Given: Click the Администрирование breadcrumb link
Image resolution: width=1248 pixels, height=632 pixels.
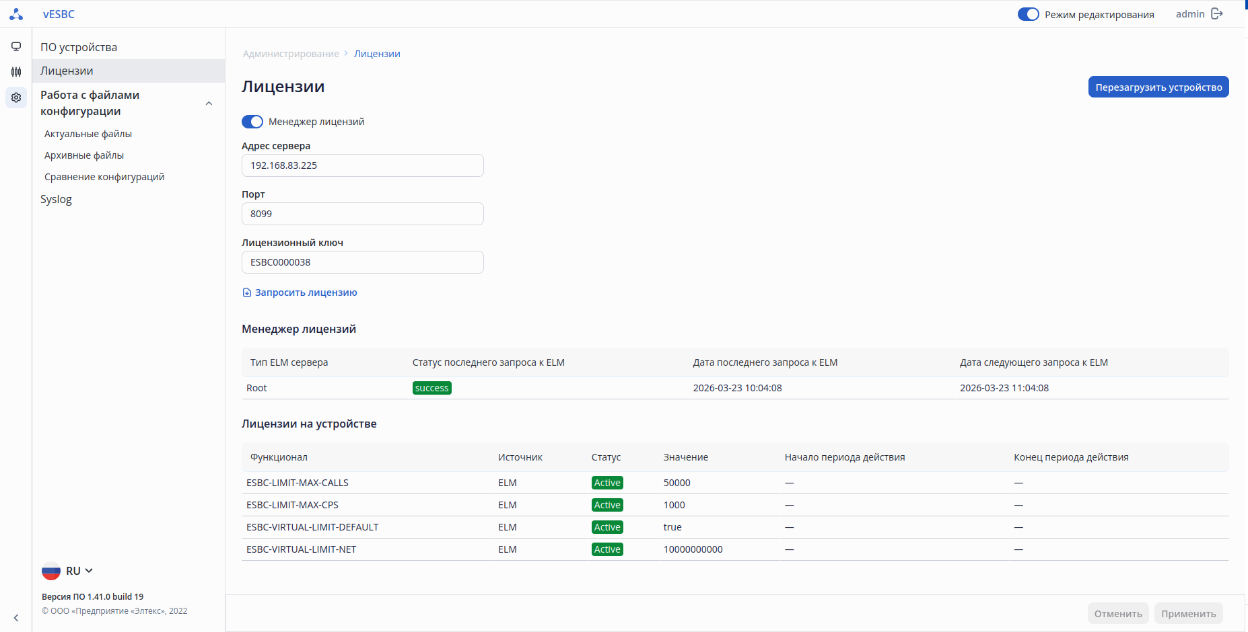Looking at the screenshot, I should 291,54.
